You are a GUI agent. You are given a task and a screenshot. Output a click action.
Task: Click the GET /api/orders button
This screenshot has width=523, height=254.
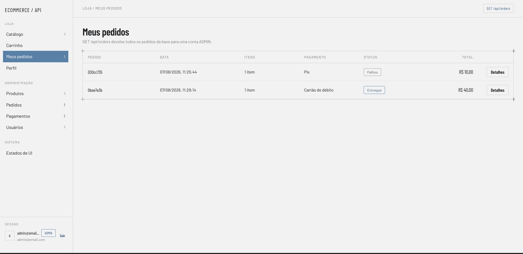tap(498, 8)
